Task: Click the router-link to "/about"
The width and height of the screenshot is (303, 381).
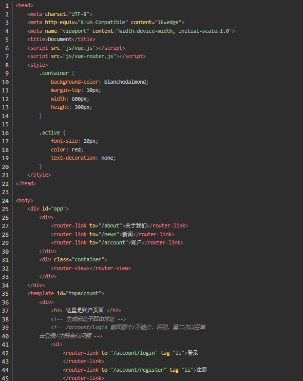Action: pos(119,226)
